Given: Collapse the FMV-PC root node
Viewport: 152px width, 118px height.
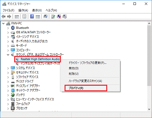Looking at the screenshot, I should [3, 23].
